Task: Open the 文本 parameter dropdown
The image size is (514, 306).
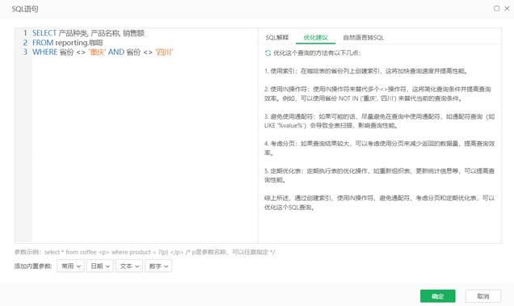Action: coord(129,266)
